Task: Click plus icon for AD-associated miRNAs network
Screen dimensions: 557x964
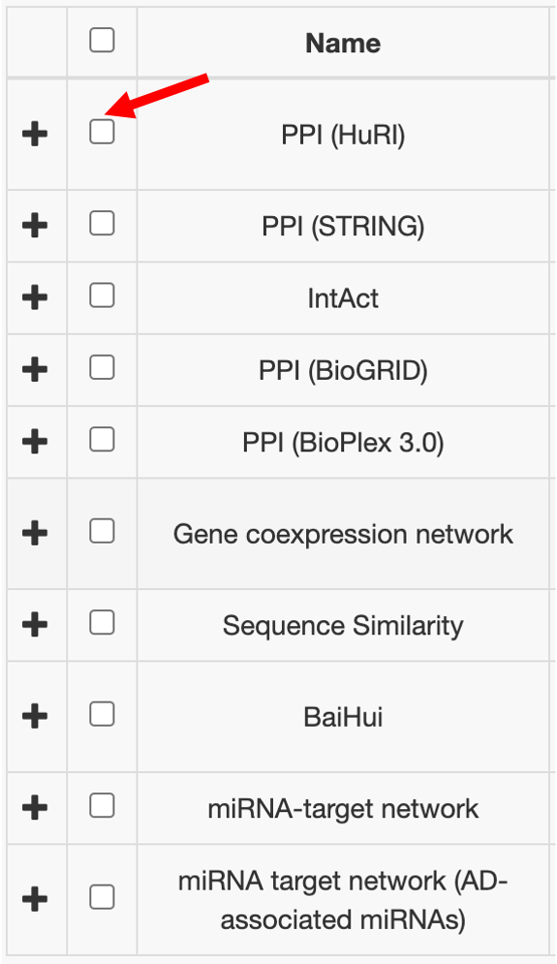Action: point(35,899)
